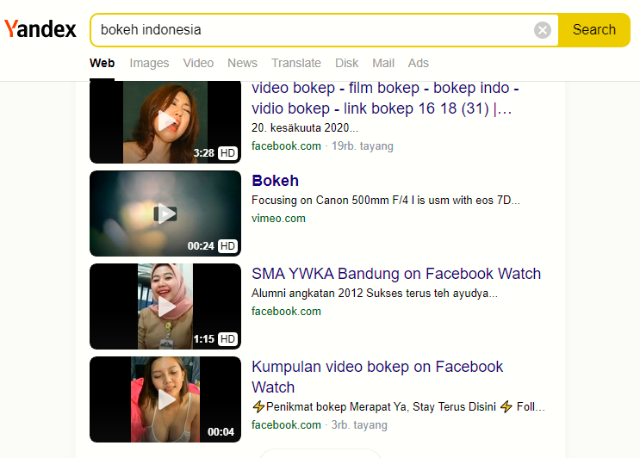Click the 1:15 duration label
Screen dimensions: 640x458
point(203,339)
